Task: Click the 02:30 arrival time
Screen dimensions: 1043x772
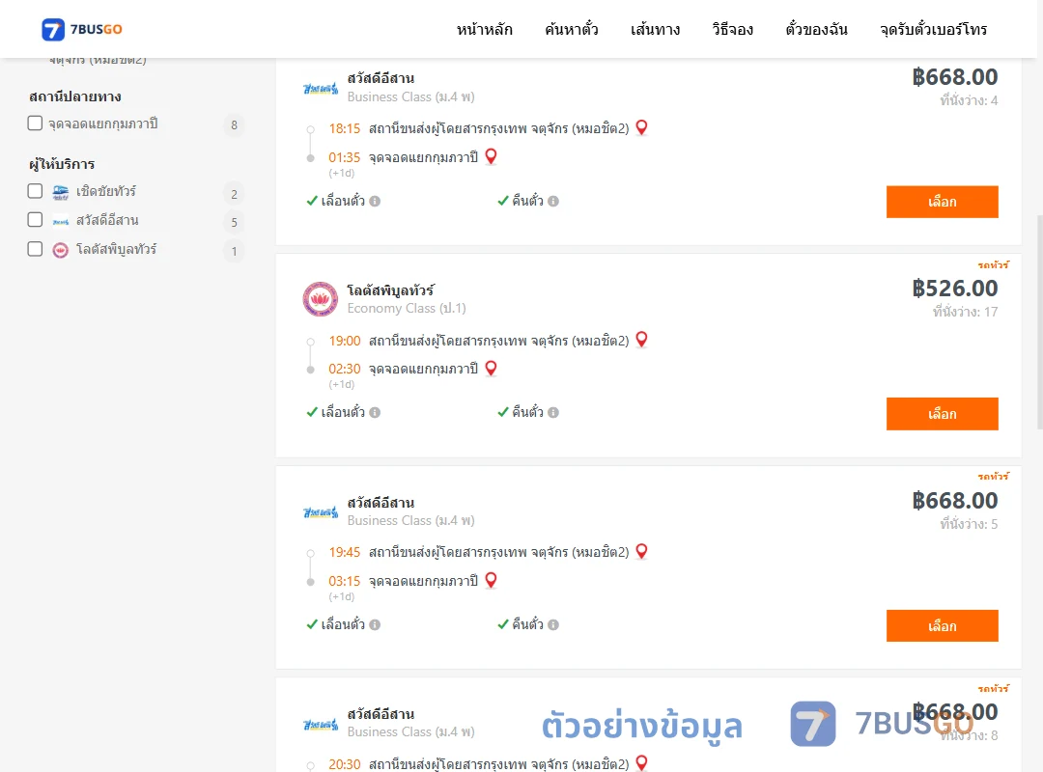Action: click(344, 369)
